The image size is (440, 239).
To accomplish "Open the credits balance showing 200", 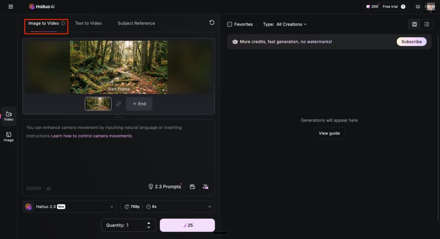I will tap(372, 6).
